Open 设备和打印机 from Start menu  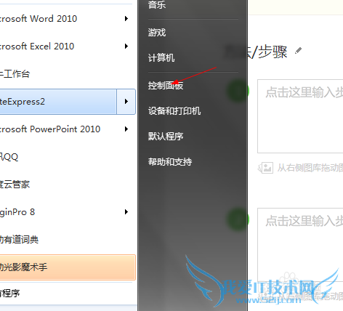pos(174,111)
